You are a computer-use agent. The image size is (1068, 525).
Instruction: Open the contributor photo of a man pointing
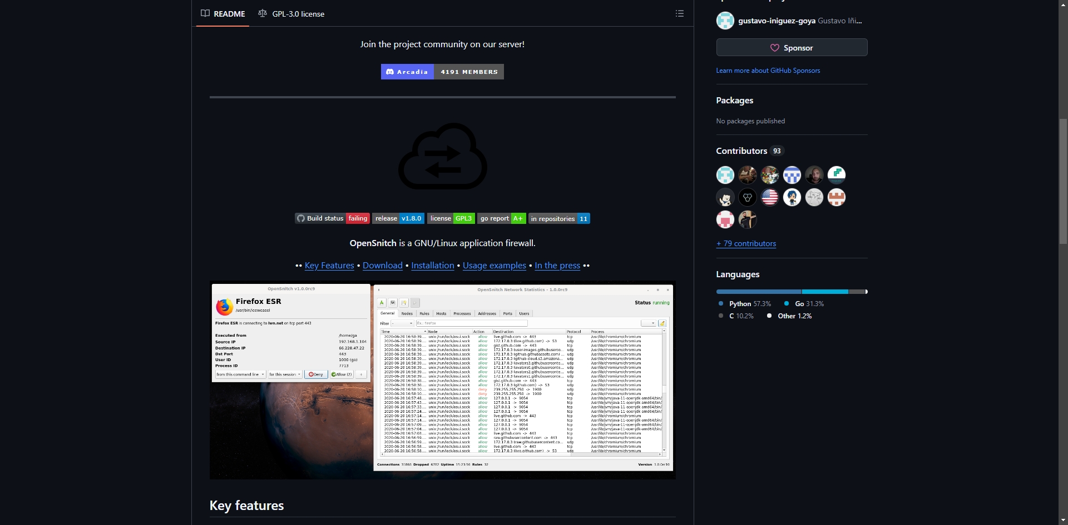click(748, 219)
